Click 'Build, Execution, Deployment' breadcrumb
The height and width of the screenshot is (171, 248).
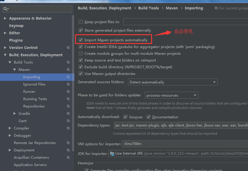pyautogui.click(x=104, y=8)
